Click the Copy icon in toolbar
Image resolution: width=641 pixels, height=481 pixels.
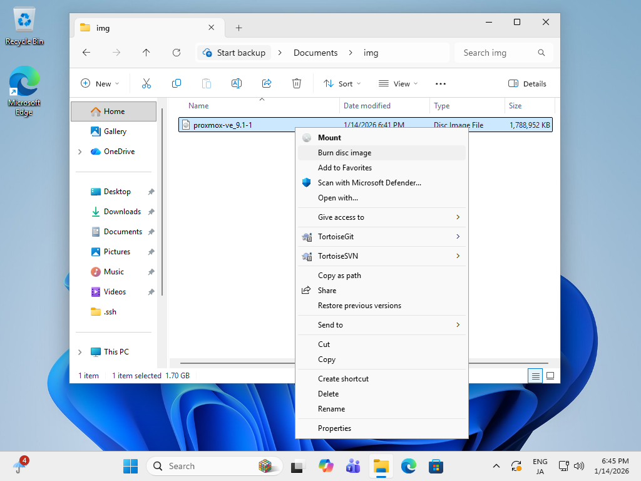177,83
